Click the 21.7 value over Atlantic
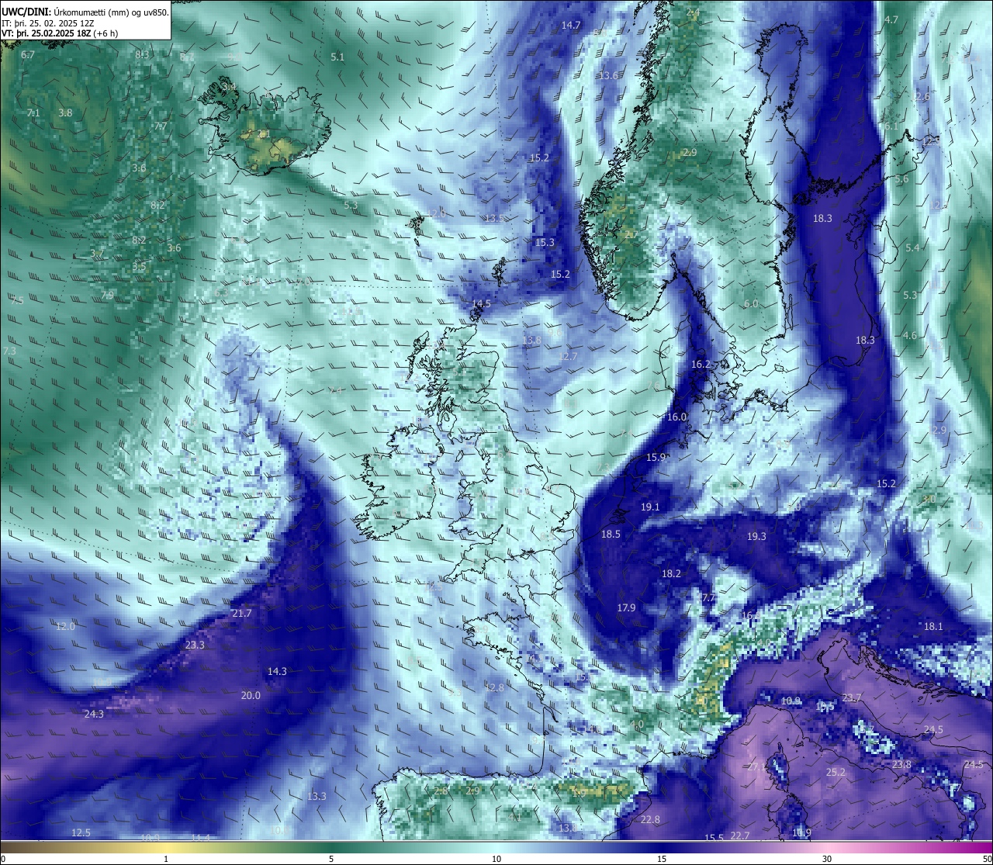 (x=242, y=613)
